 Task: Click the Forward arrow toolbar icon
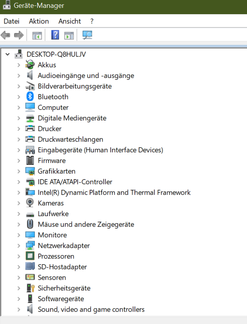point(19,35)
